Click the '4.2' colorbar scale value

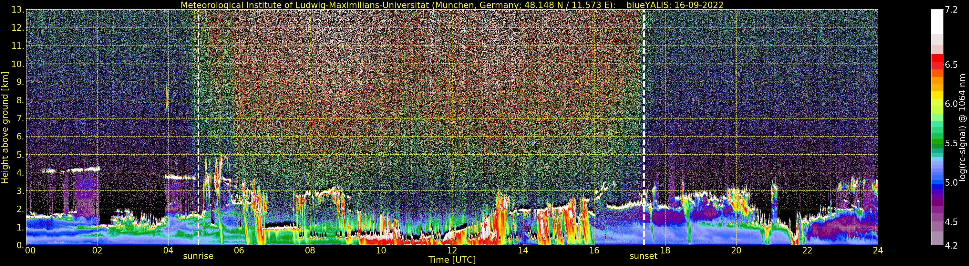coord(951,245)
